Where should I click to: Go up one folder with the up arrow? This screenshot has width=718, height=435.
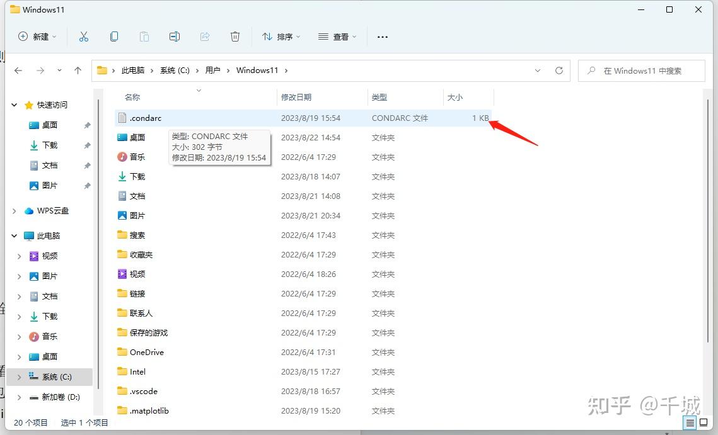tap(78, 71)
